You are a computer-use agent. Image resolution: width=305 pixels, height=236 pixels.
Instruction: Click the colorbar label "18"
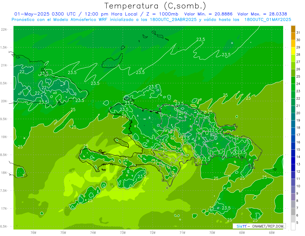tap(298, 128)
